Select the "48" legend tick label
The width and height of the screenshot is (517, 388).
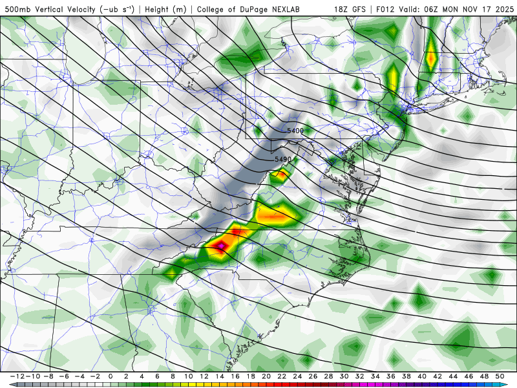tap(484, 376)
